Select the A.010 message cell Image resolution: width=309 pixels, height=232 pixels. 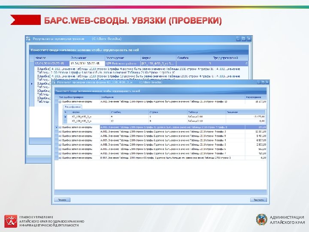[173, 153]
